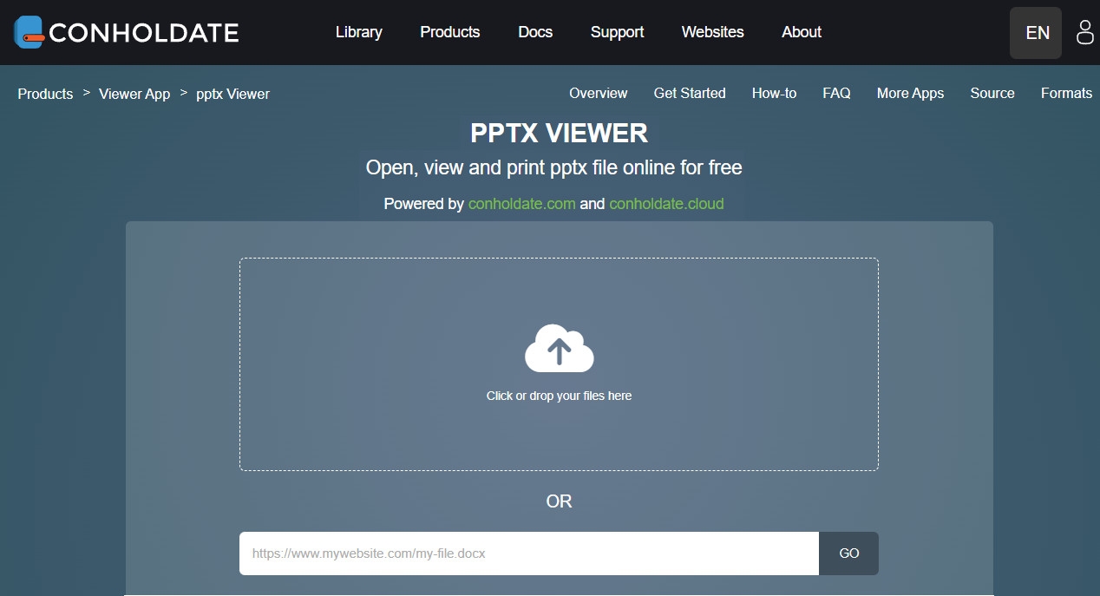The height and width of the screenshot is (596, 1100).
Task: Jump to the Overview section
Action: 599,93
